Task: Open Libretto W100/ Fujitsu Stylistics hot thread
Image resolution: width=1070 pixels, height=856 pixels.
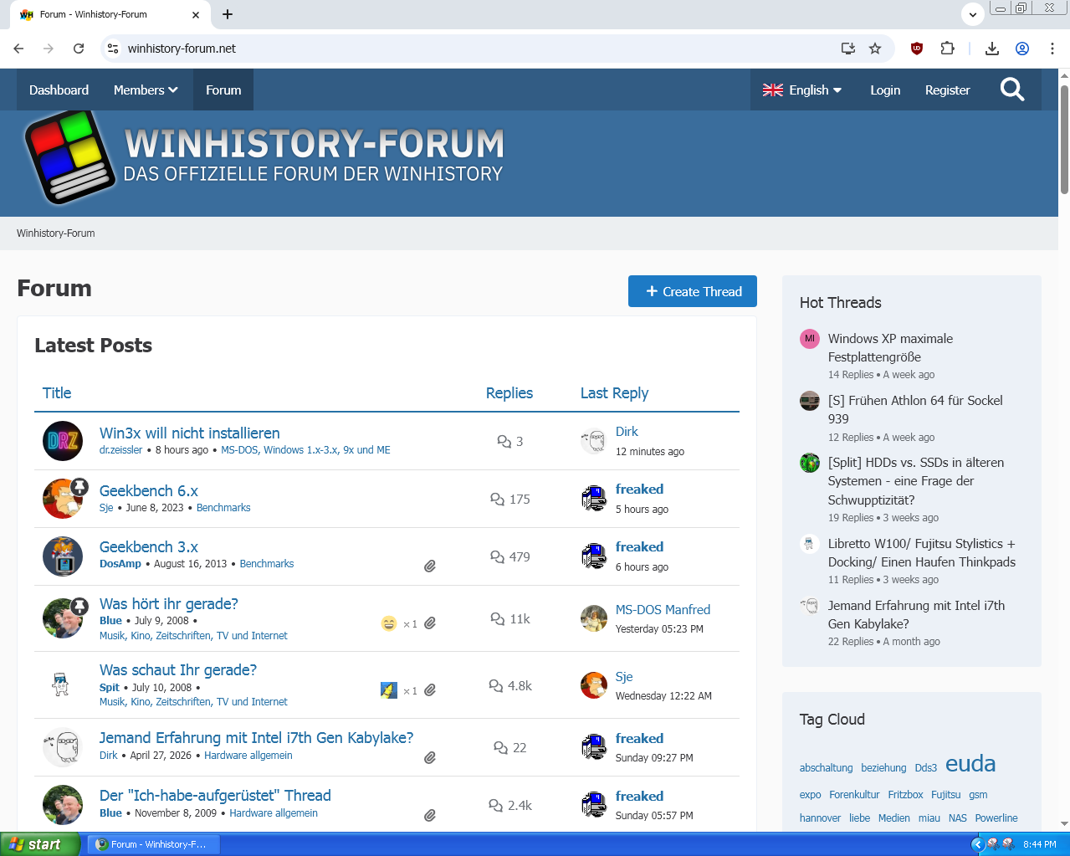Action: (x=922, y=552)
